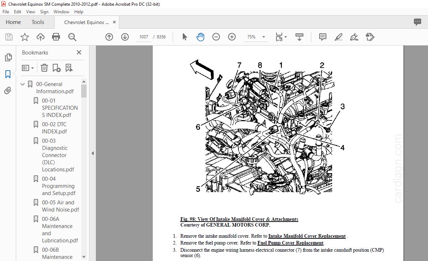Go to previous page arrow
The width and height of the screenshot is (428, 261).
click(109, 37)
